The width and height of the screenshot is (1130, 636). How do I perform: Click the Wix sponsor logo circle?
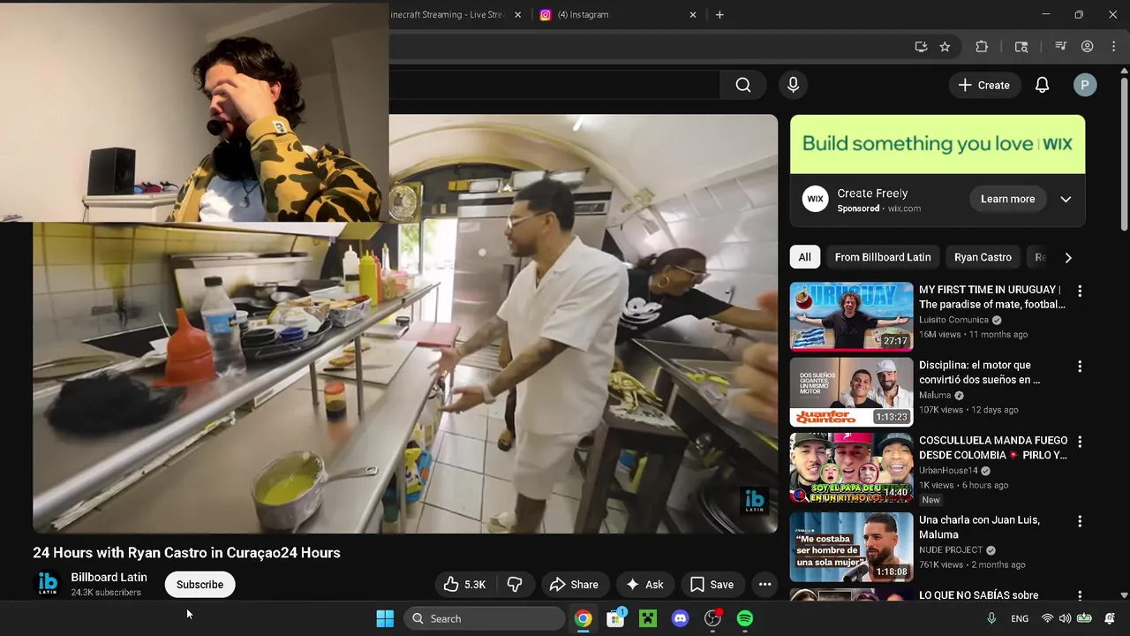point(815,199)
